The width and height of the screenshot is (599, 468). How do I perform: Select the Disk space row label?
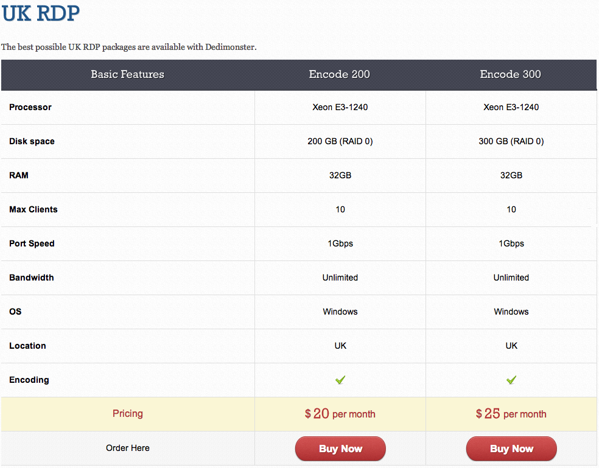[x=32, y=141]
